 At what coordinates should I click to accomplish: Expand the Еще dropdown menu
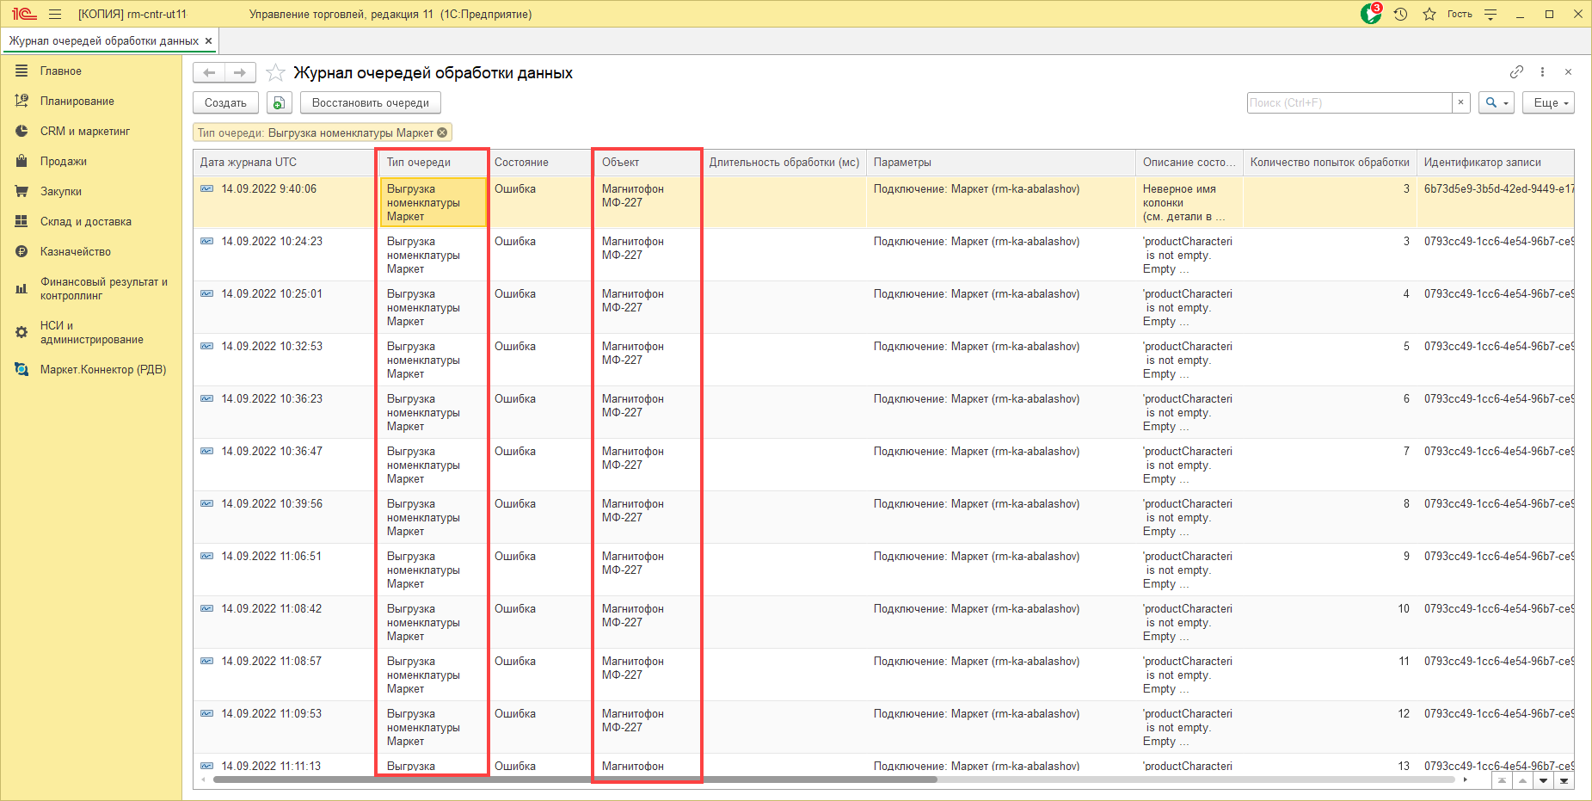tap(1548, 103)
